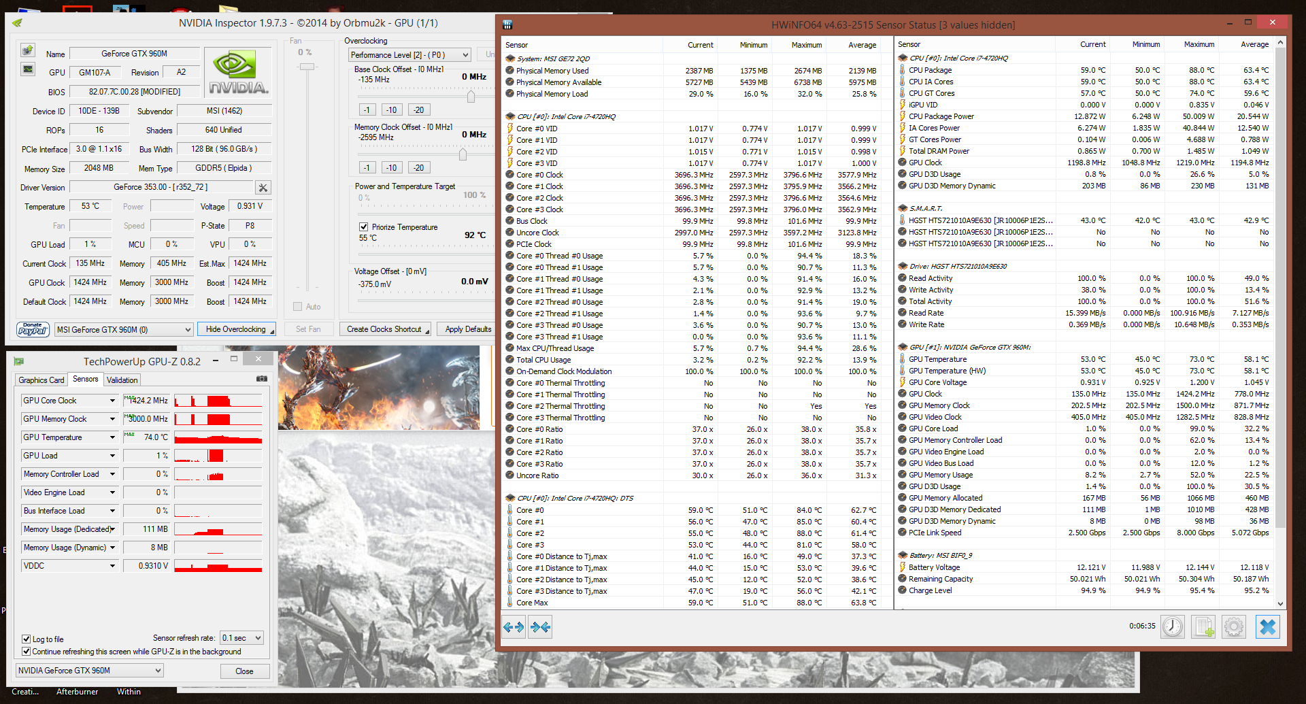Click the GPU Core Clock history graph in GPU-Z
This screenshot has width=1306, height=704.
(x=218, y=401)
